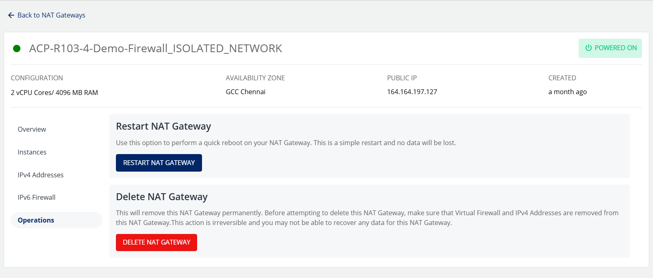Click RESTART NAT GATEWAY button
Screen dimensions: 653x278
pos(159,163)
